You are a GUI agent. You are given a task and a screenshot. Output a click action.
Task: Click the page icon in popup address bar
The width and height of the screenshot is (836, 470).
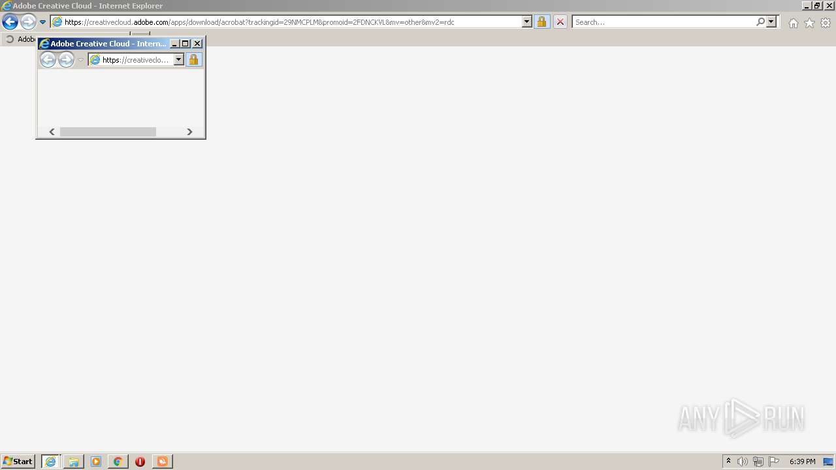(95, 60)
